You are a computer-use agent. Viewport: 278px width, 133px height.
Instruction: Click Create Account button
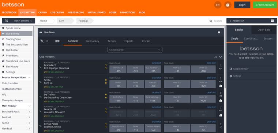tap(265, 5)
